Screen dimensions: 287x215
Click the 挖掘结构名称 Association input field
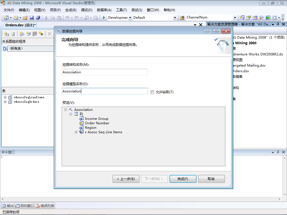point(105,72)
